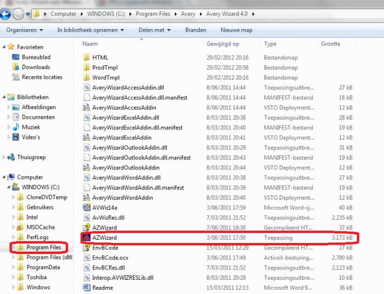Click the EnvBCode.ocx file icon
The width and height of the screenshot is (384, 294).
click(87, 258)
